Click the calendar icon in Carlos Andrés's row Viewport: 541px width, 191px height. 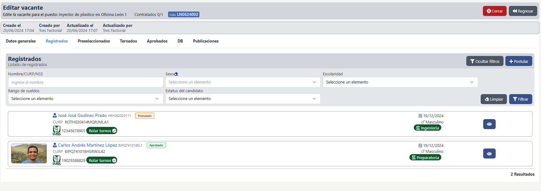(x=420, y=145)
